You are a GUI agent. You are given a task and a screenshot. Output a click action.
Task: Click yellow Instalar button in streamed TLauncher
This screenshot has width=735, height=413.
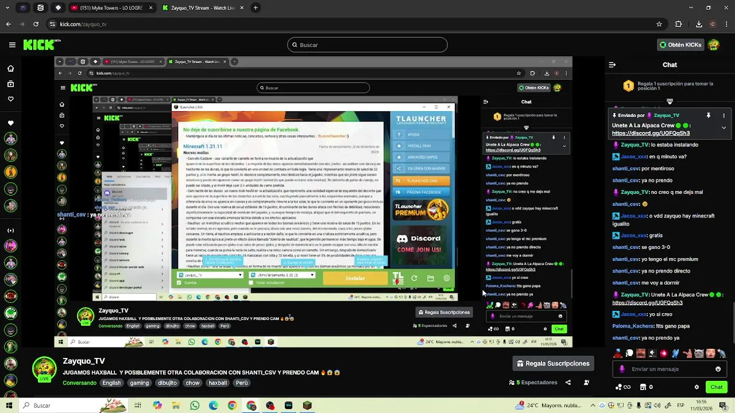tap(355, 278)
